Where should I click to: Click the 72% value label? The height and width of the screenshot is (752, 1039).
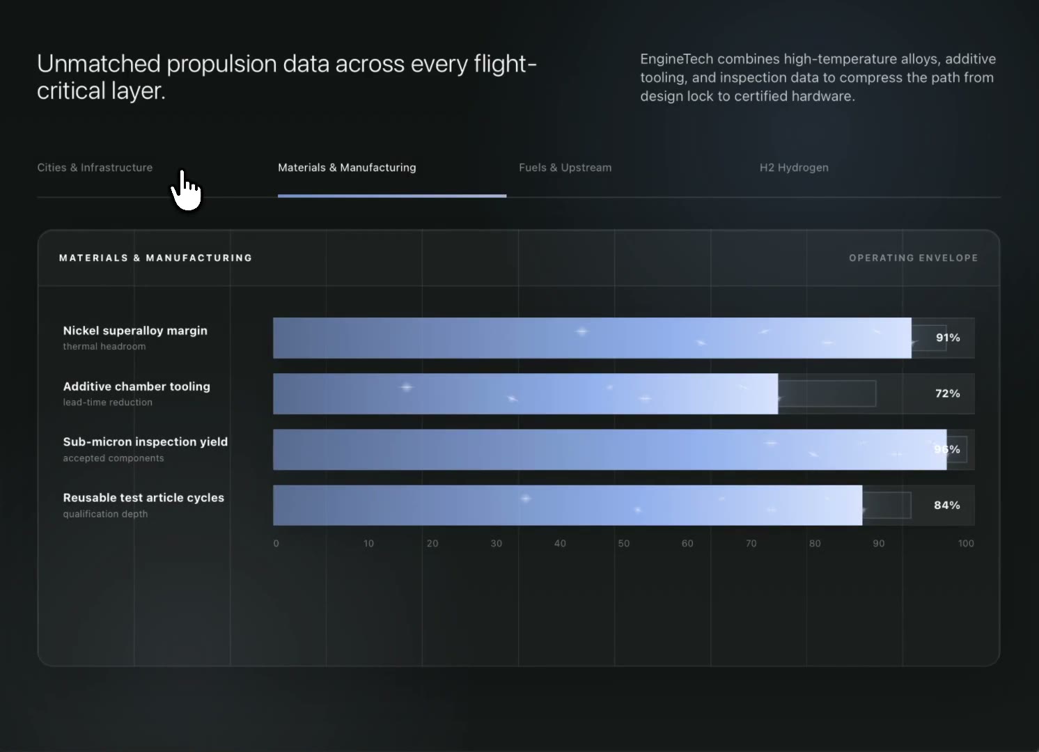[x=948, y=393]
